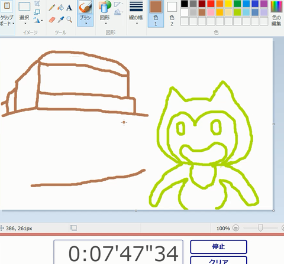The width and height of the screenshot is (284, 264).
Task: Select the fill bucket tool
Action: 60,8
